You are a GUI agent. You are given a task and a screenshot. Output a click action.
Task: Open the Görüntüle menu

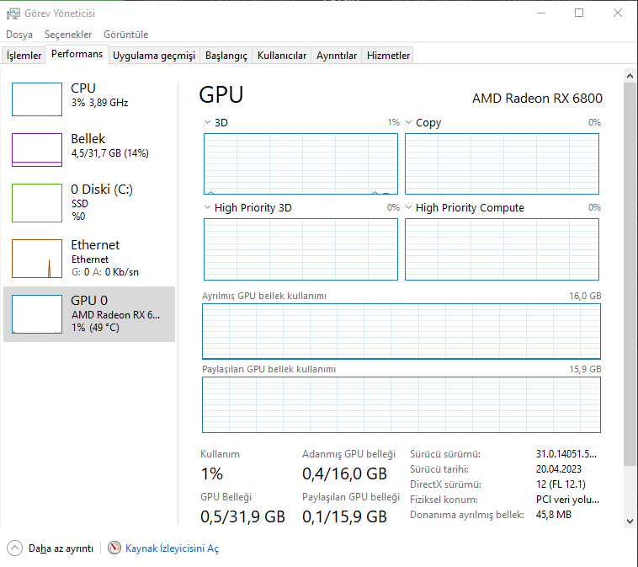125,35
